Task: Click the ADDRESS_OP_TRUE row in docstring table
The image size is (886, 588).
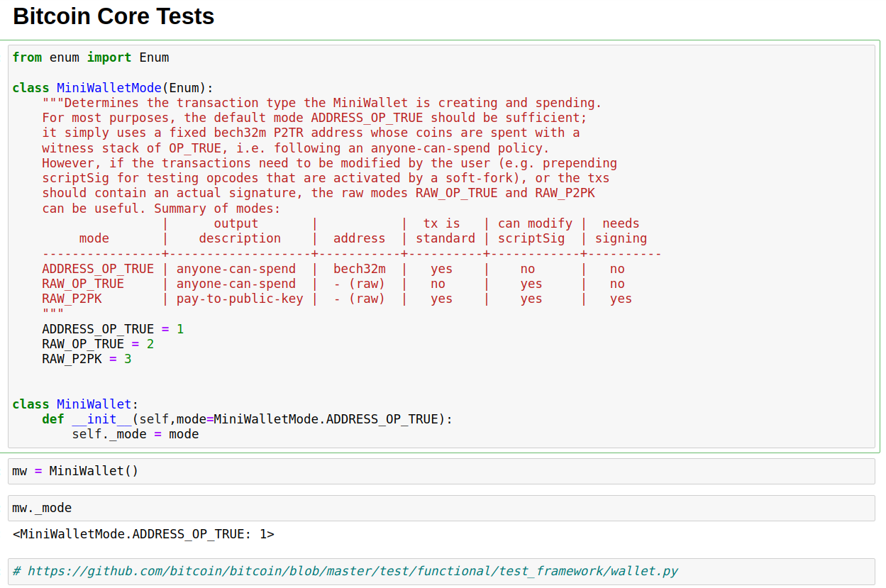Action: (x=98, y=269)
